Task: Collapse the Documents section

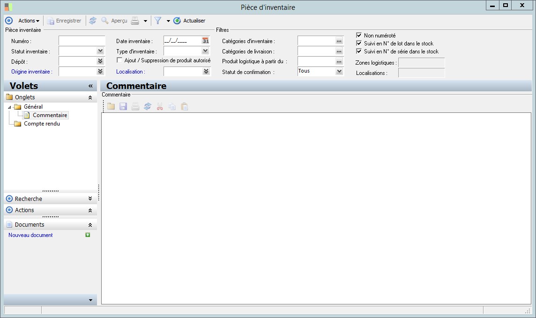Action: [x=90, y=225]
